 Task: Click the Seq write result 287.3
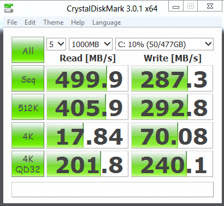point(172,78)
